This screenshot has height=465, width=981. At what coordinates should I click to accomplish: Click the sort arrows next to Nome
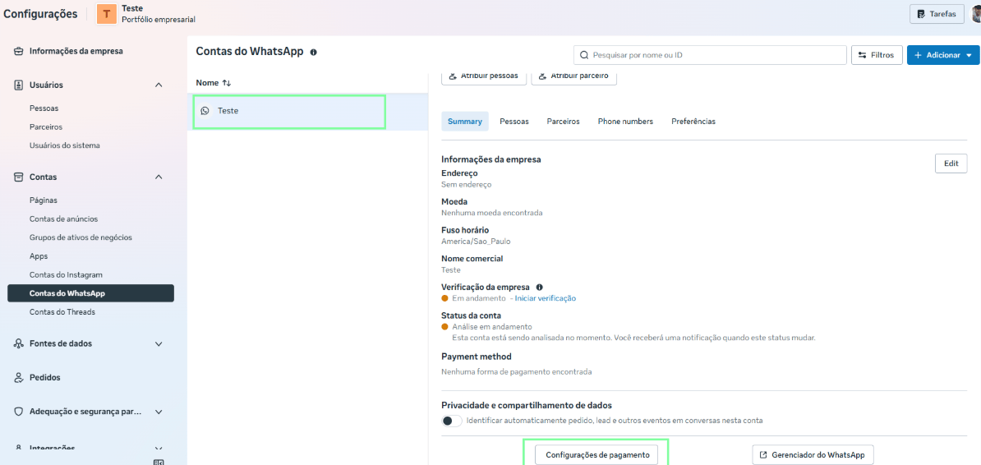(227, 83)
